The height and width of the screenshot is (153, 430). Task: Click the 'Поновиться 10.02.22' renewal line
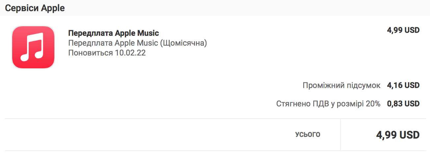pyautogui.click(x=107, y=53)
